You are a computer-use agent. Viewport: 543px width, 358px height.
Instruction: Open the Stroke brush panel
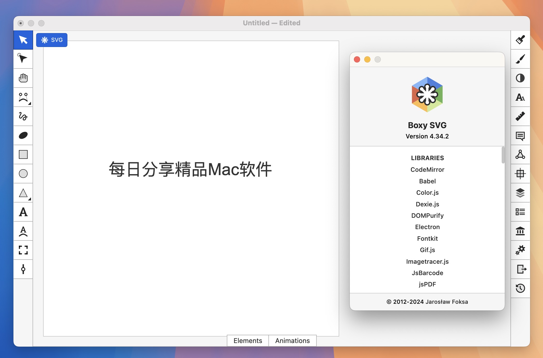pos(520,59)
